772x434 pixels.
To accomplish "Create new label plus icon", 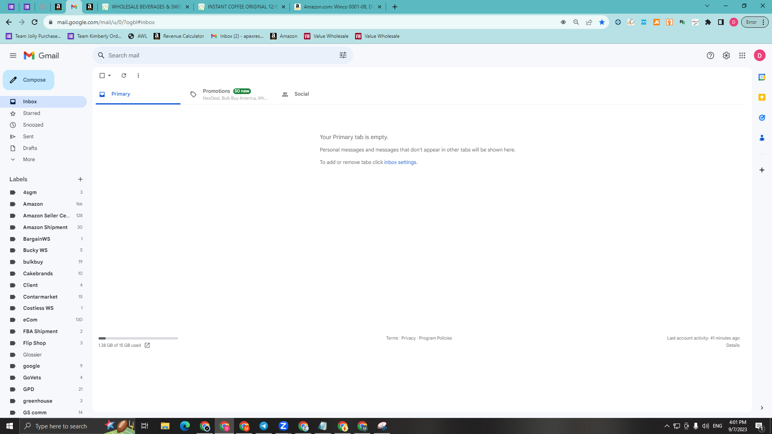I will [x=80, y=179].
